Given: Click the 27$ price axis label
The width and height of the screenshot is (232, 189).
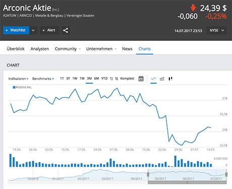Looking at the screenshot, I should coord(224,98).
